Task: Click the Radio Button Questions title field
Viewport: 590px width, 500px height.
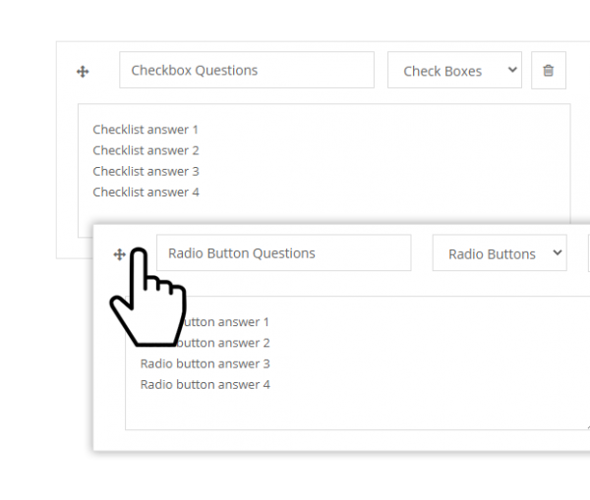Action: point(283,253)
